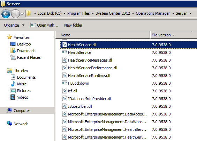The width and height of the screenshot is (197, 141).
Task: Expand the Program Files breadcrumb arrow
Action: [93, 13]
